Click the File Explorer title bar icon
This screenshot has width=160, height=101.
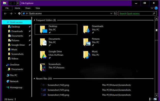coord(4,3)
